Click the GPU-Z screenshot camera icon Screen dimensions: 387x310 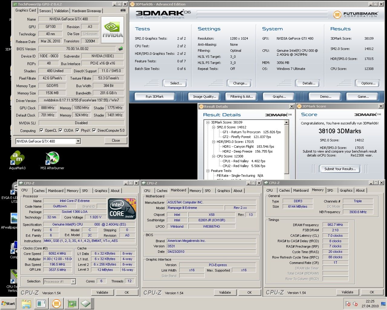[122, 10]
